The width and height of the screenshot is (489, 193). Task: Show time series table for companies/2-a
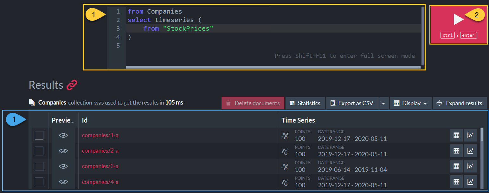pyautogui.click(x=456, y=151)
